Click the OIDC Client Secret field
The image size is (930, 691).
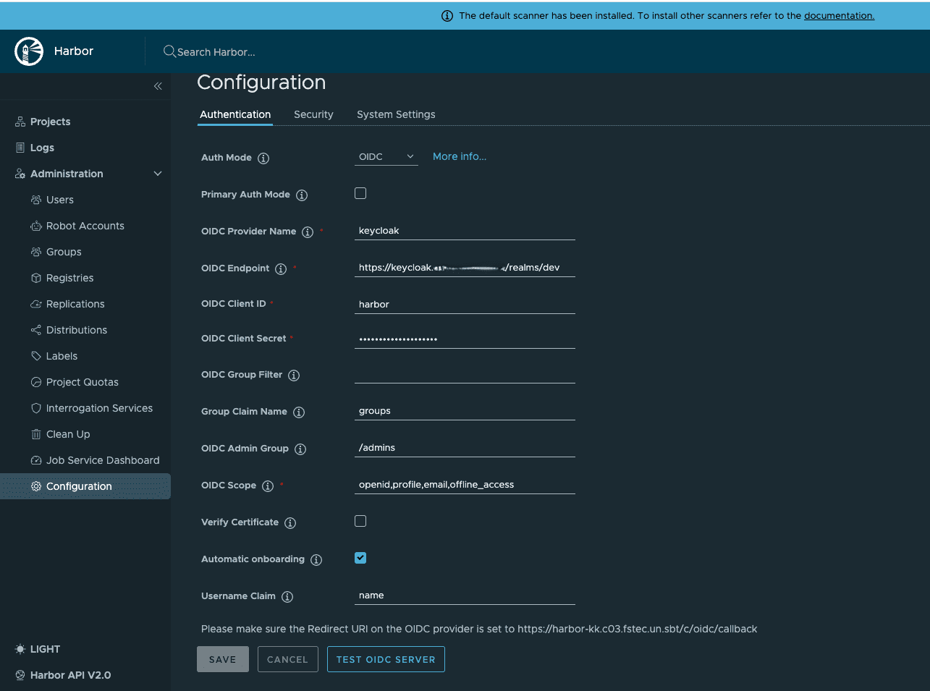465,339
